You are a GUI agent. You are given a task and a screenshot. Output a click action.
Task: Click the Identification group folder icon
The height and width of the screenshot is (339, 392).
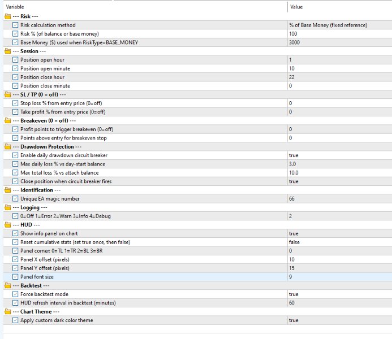[x=7, y=190]
